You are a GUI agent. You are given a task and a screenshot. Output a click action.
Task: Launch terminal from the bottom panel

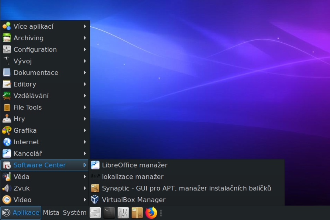coord(109,213)
